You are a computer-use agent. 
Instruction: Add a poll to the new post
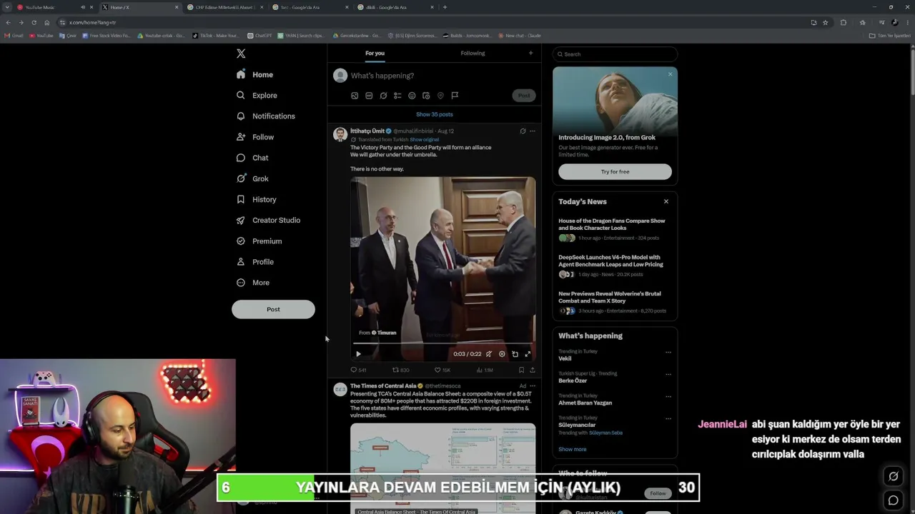397,96
